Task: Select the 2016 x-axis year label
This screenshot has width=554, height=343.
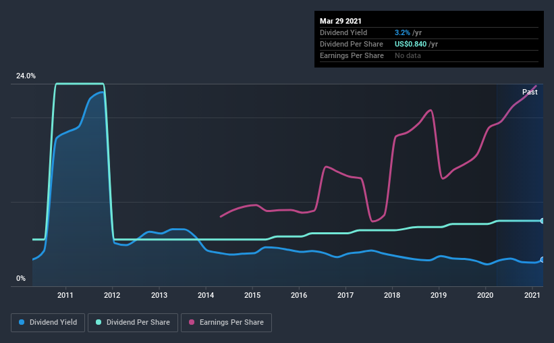Action: 299,295
